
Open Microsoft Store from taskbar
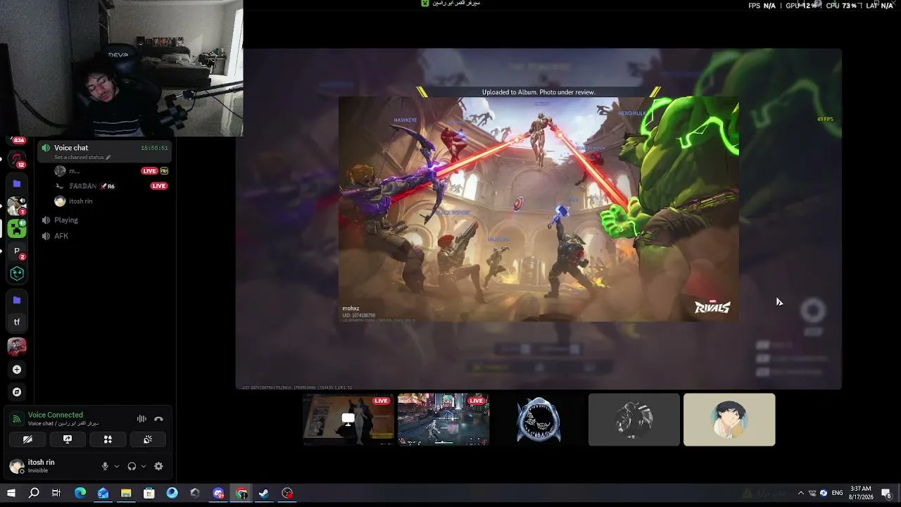pyautogui.click(x=149, y=494)
